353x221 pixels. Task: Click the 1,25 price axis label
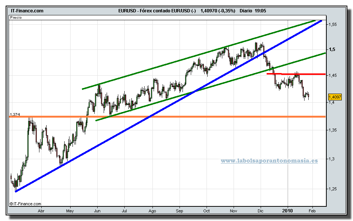click(x=332, y=189)
